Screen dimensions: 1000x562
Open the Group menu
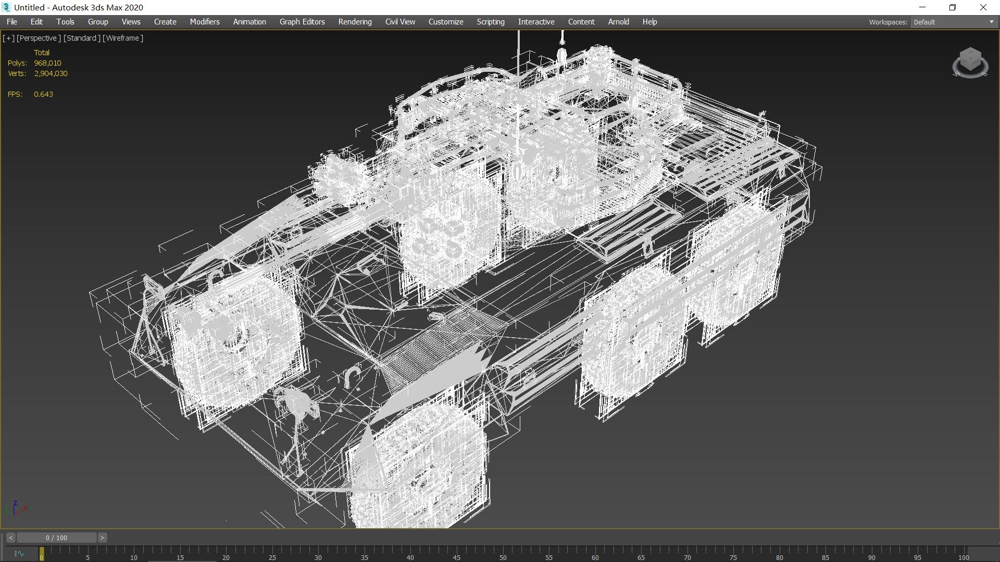click(x=98, y=22)
